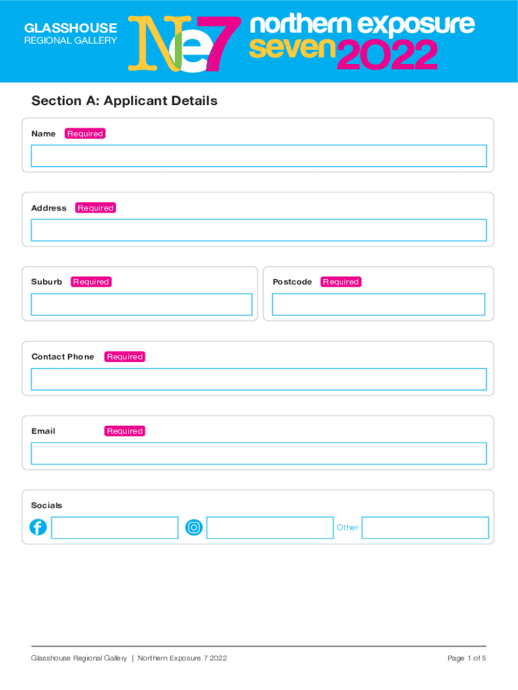Click the Email input field
Viewport: 518px width, 690px height.
pyautogui.click(x=258, y=453)
